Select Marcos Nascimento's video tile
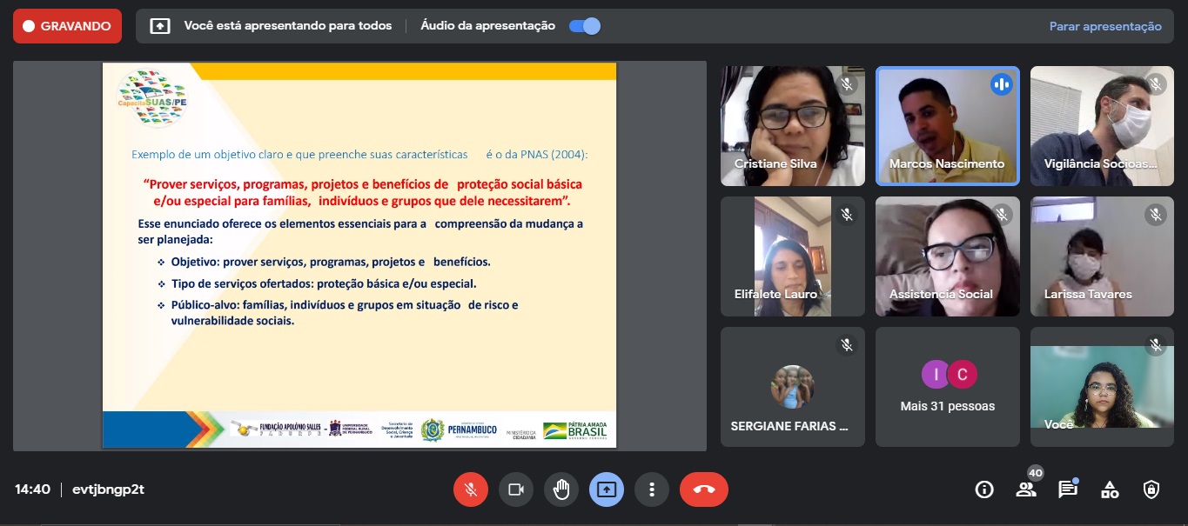 click(947, 126)
